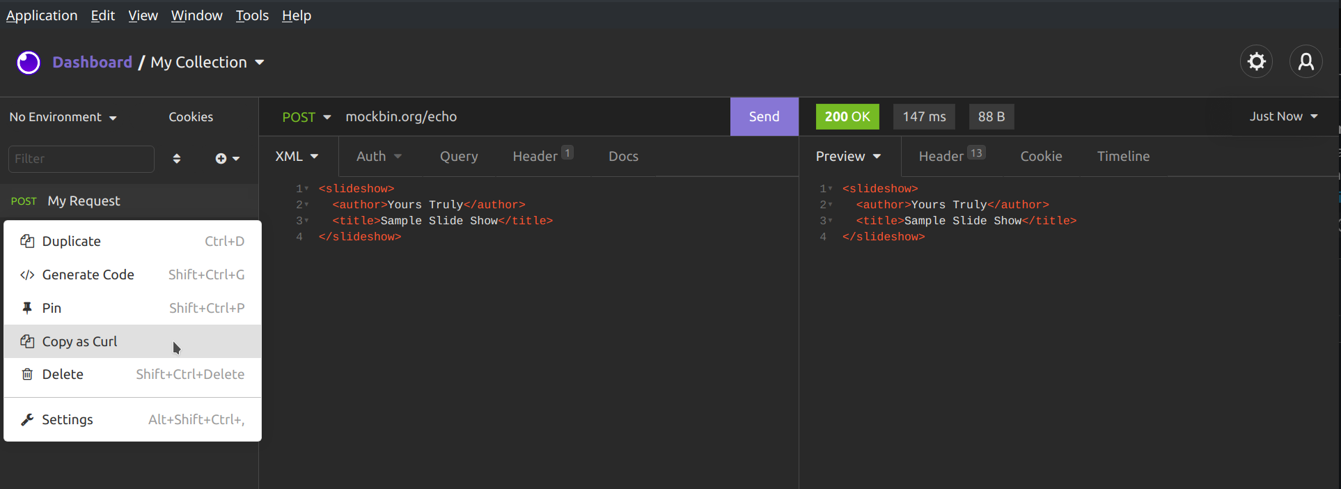Click the Copy as Curl clipboard icon
The width and height of the screenshot is (1341, 489).
(x=27, y=341)
